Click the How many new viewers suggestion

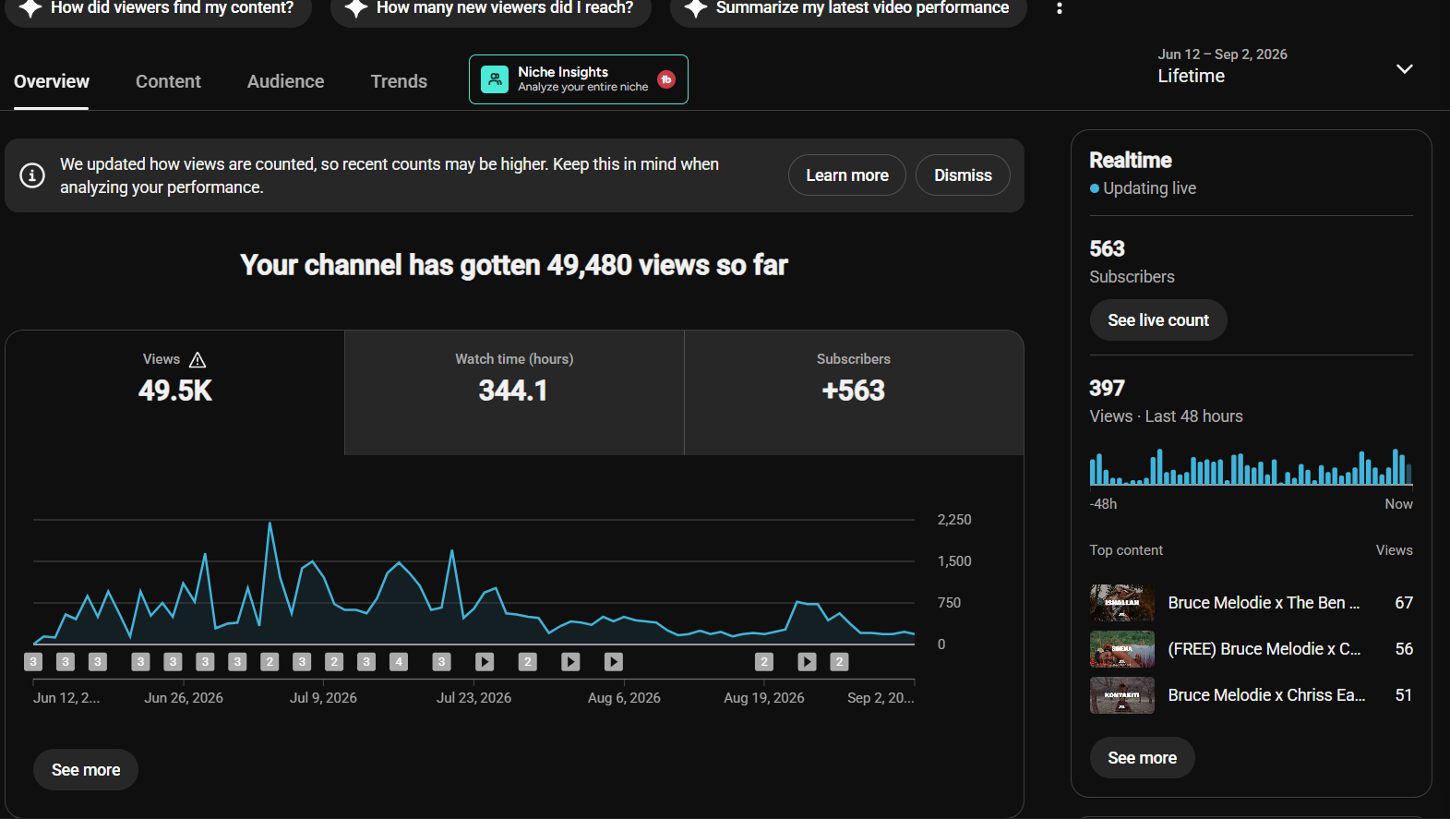click(491, 9)
